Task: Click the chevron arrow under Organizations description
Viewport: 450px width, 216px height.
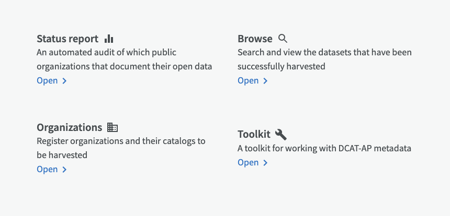Action: (64, 170)
